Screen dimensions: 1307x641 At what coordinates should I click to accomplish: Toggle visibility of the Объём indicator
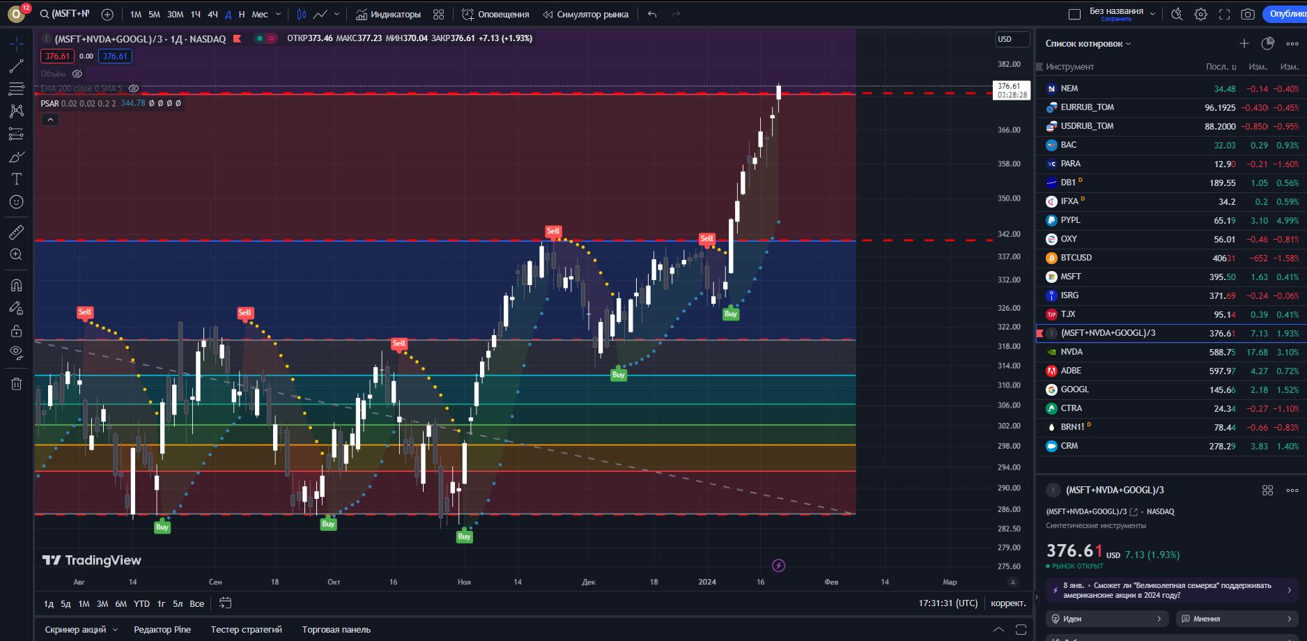click(x=77, y=74)
